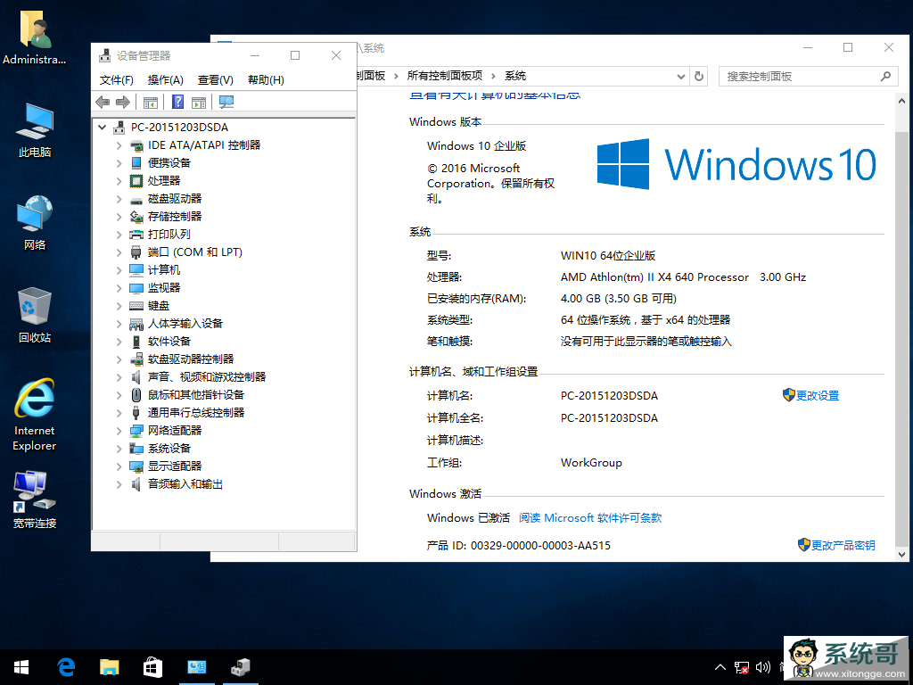Click the Forward arrow in Device Manager toolbar
Image resolution: width=913 pixels, height=685 pixels.
[123, 102]
